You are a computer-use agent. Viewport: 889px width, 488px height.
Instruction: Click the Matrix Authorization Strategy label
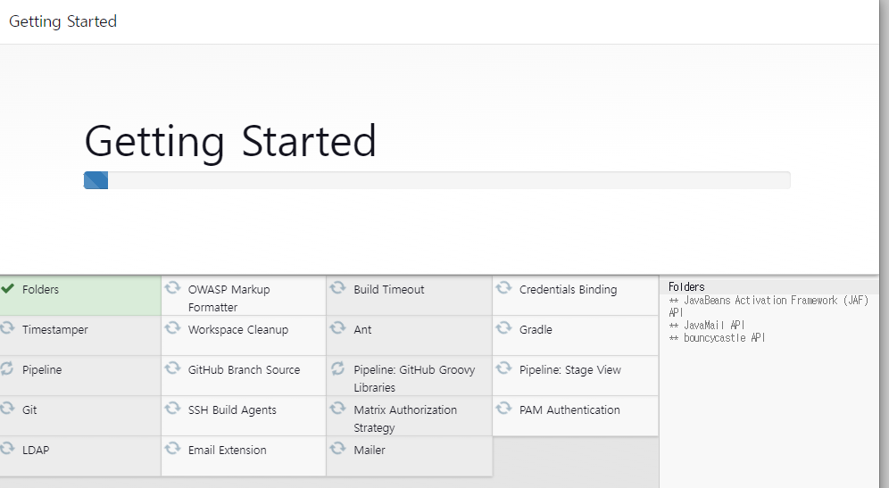click(x=405, y=418)
